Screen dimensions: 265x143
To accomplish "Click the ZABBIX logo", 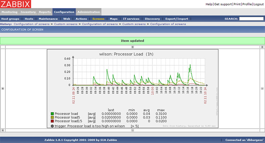I will 15,4.
